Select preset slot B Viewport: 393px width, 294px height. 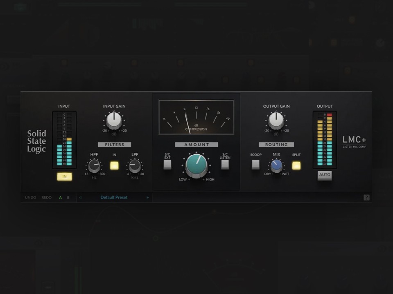[68, 198]
